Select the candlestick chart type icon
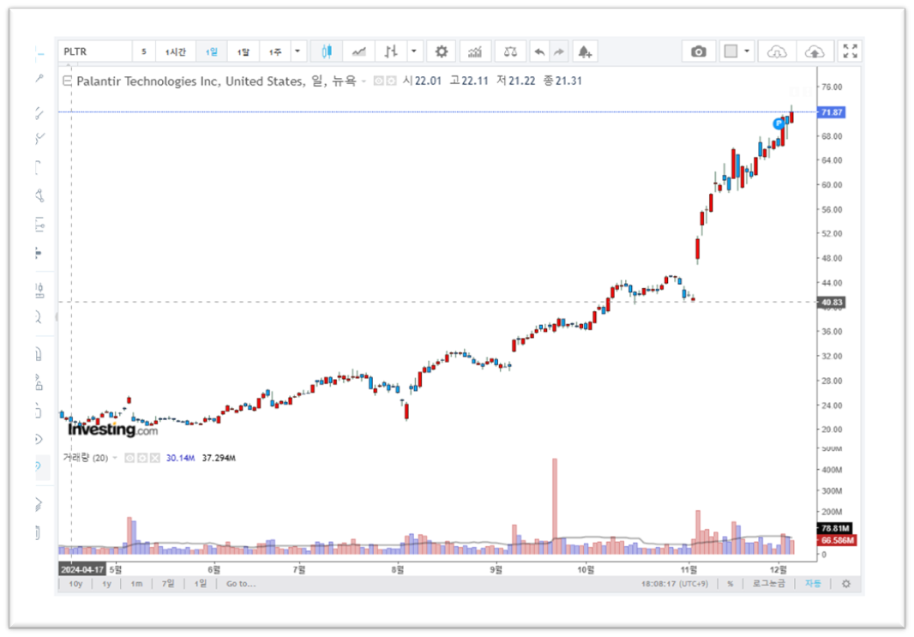Image resolution: width=914 pixels, height=637 pixels. [327, 51]
